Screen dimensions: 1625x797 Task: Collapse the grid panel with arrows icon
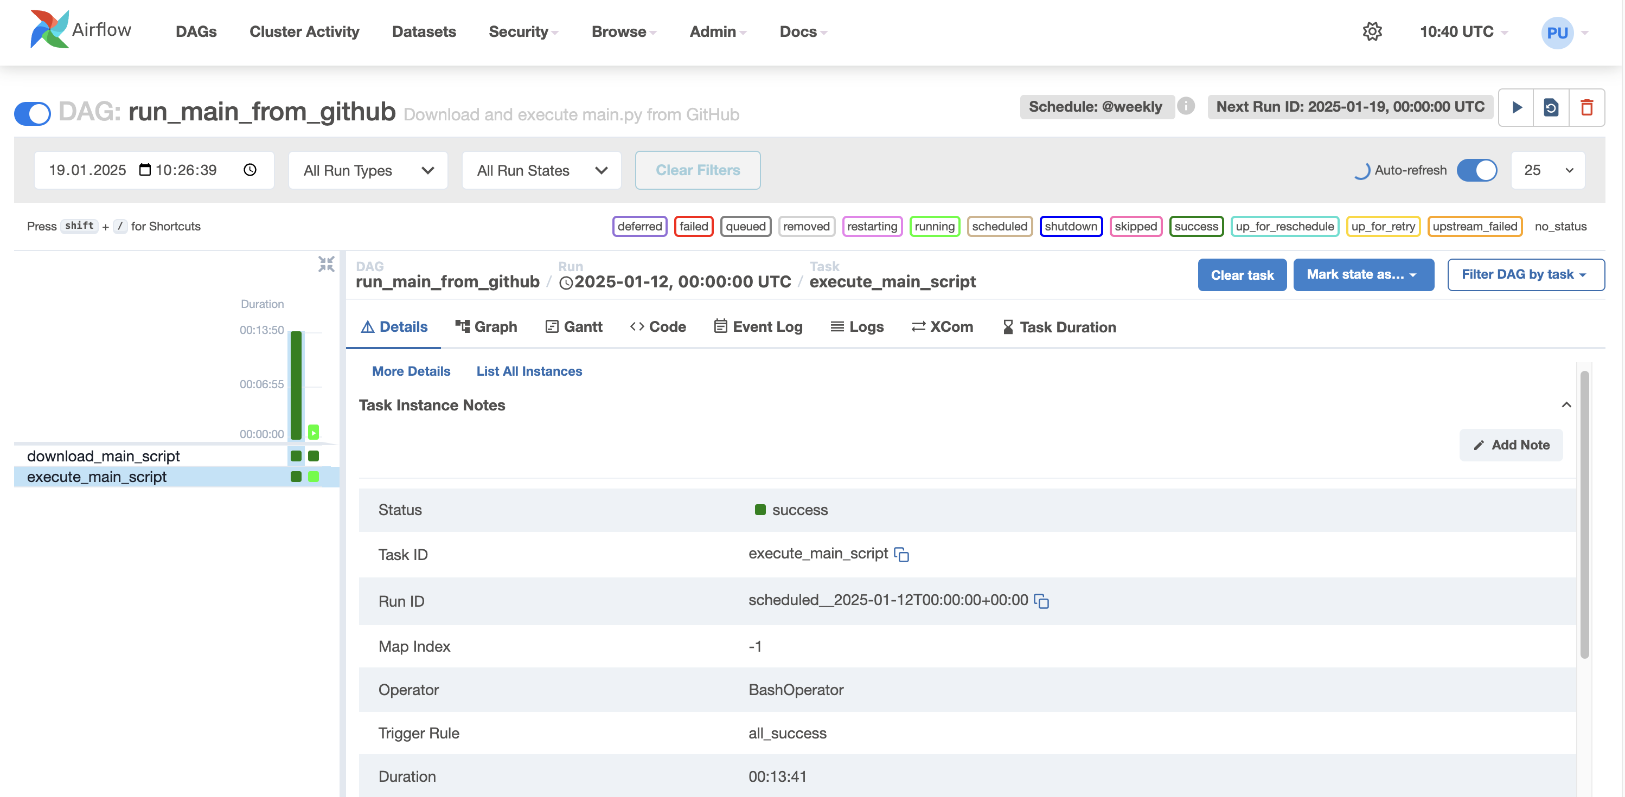(326, 264)
